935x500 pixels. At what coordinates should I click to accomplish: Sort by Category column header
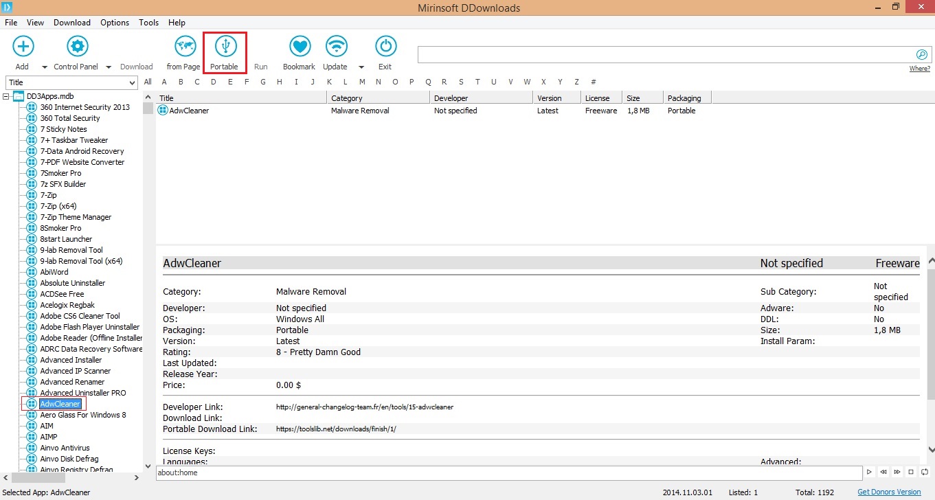[x=379, y=98]
